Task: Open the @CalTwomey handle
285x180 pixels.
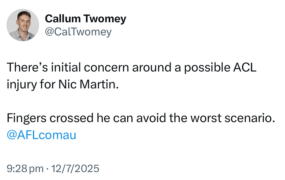Action: [78, 32]
